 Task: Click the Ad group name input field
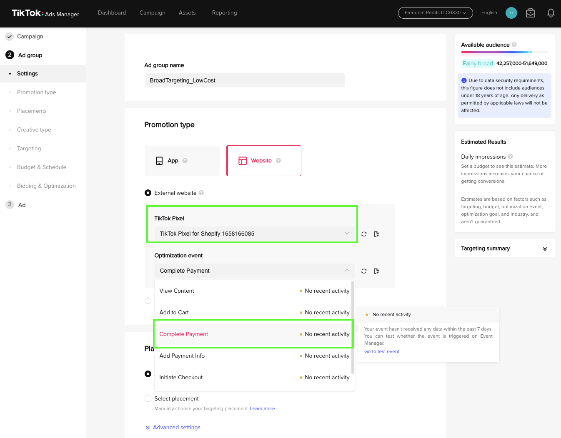245,80
